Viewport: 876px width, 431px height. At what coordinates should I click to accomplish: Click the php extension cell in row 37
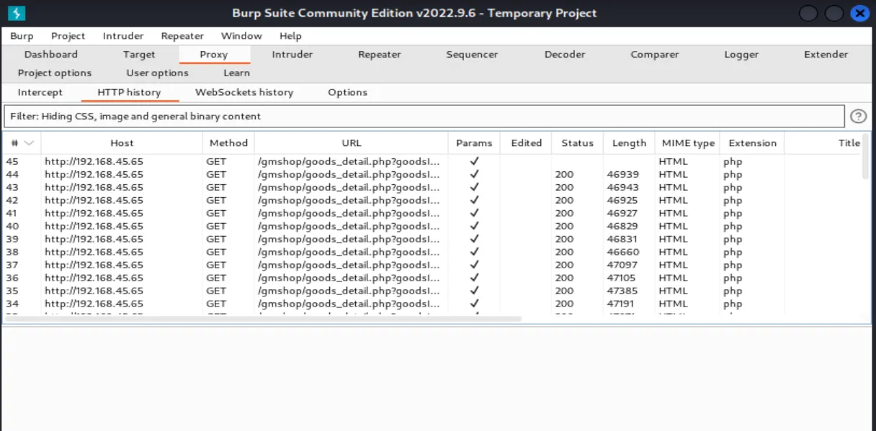[x=733, y=265]
